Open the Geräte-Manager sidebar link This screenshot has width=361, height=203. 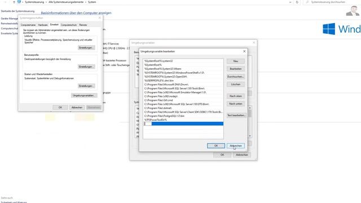click(9, 19)
